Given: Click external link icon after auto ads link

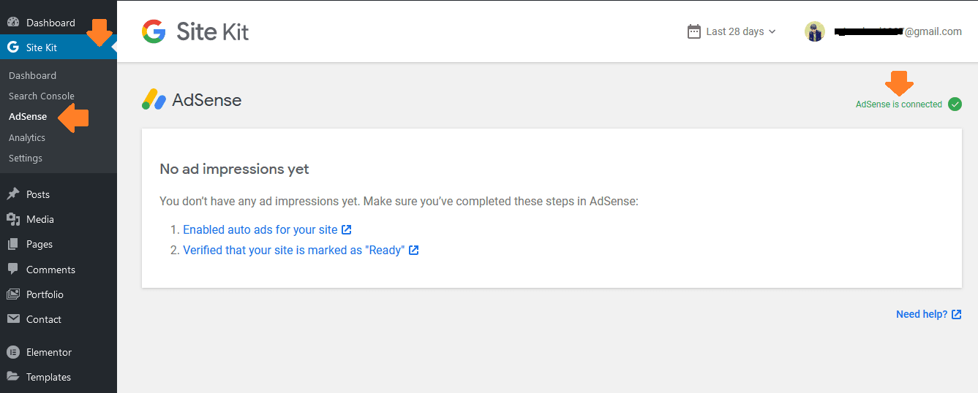Looking at the screenshot, I should pyautogui.click(x=347, y=229).
